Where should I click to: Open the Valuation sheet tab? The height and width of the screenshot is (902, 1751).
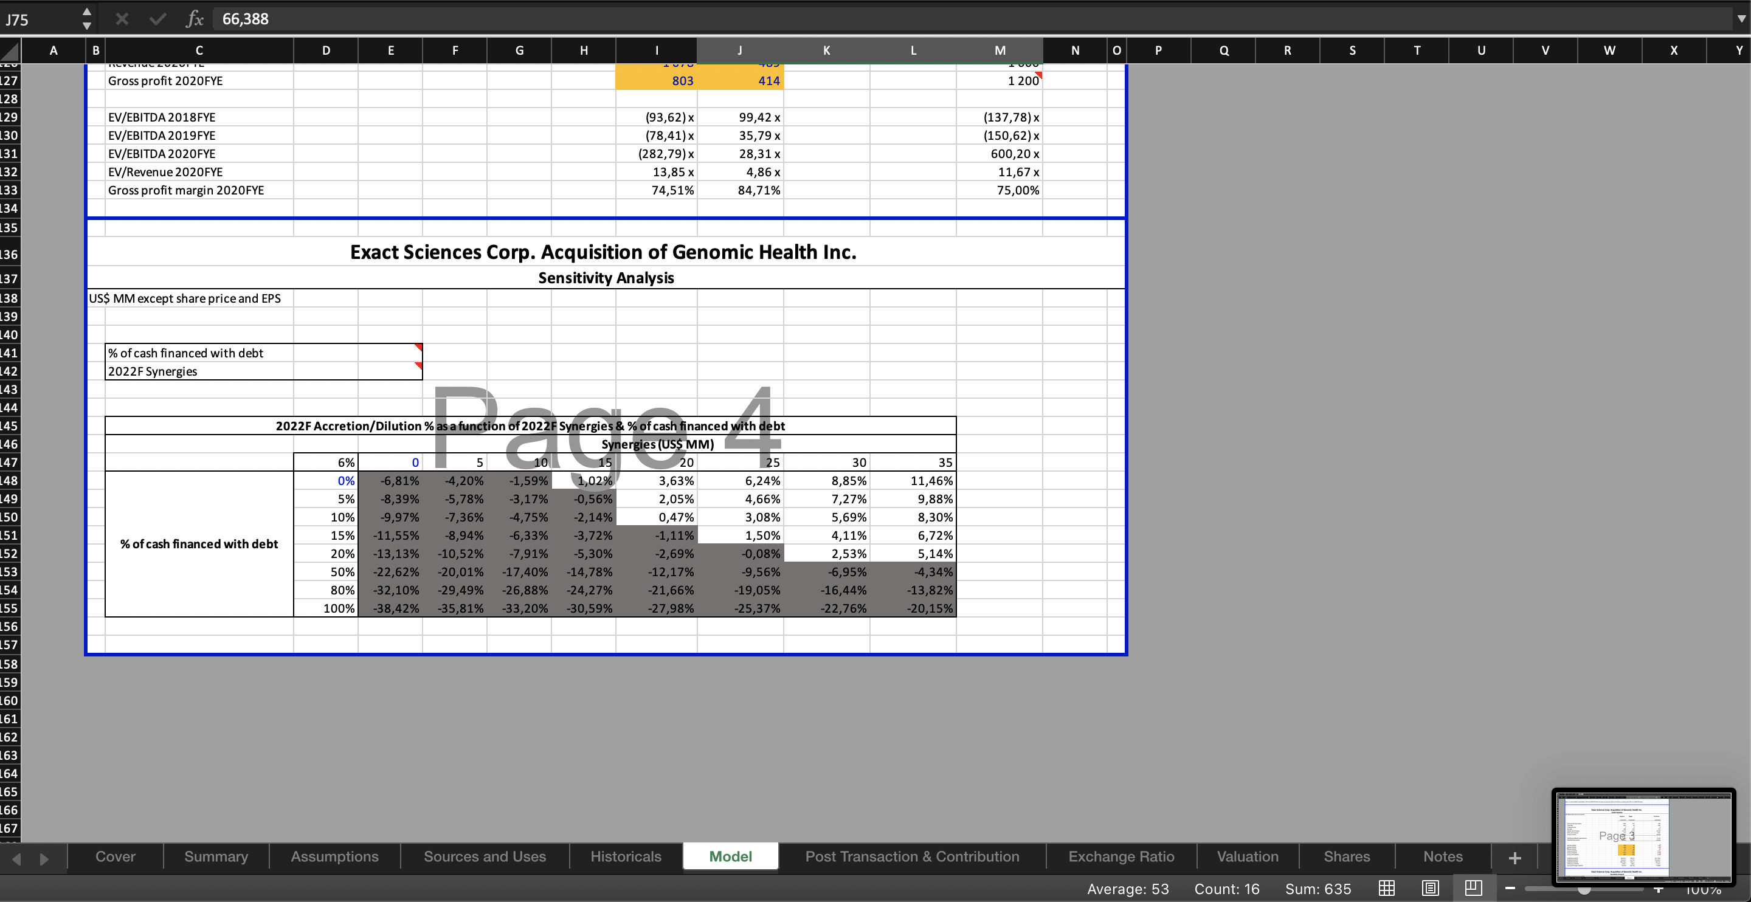[1248, 856]
